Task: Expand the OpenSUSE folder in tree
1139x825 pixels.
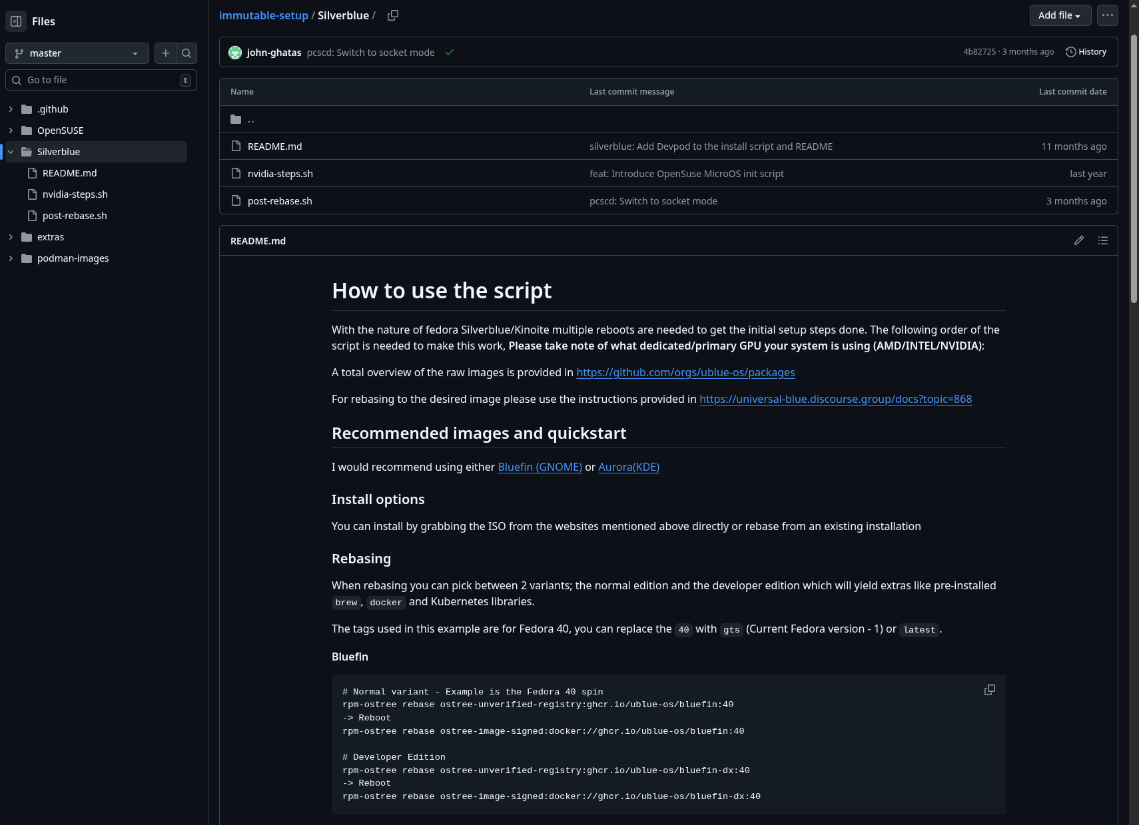Action: coord(11,131)
